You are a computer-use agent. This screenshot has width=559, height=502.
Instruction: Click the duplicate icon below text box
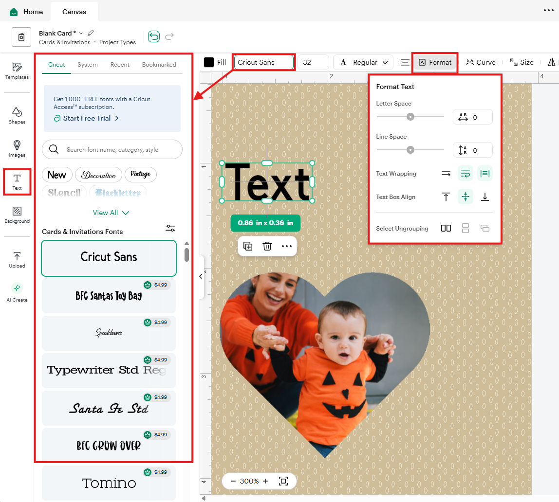tap(248, 246)
